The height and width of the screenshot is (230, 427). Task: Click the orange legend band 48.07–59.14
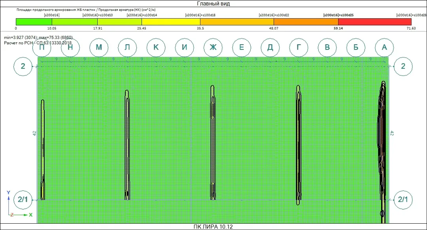coord(306,22)
